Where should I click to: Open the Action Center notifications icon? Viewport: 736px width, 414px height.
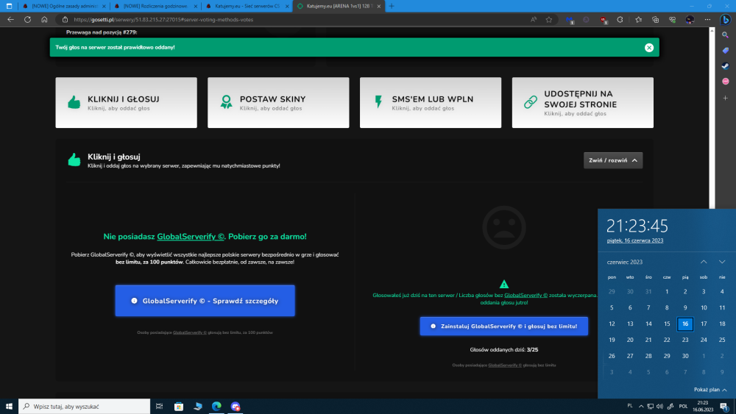point(723,407)
